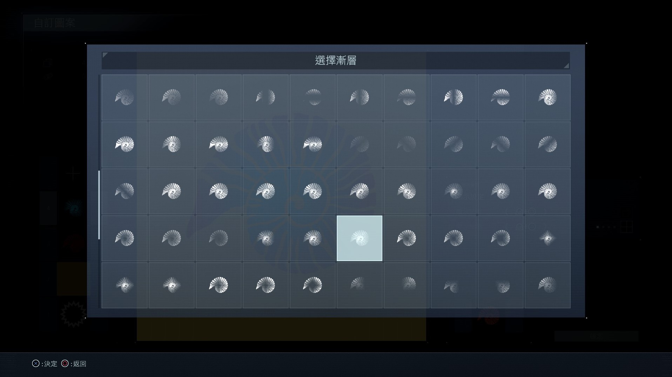
Task: Select the fifth gradient in the second row
Action: (313, 144)
